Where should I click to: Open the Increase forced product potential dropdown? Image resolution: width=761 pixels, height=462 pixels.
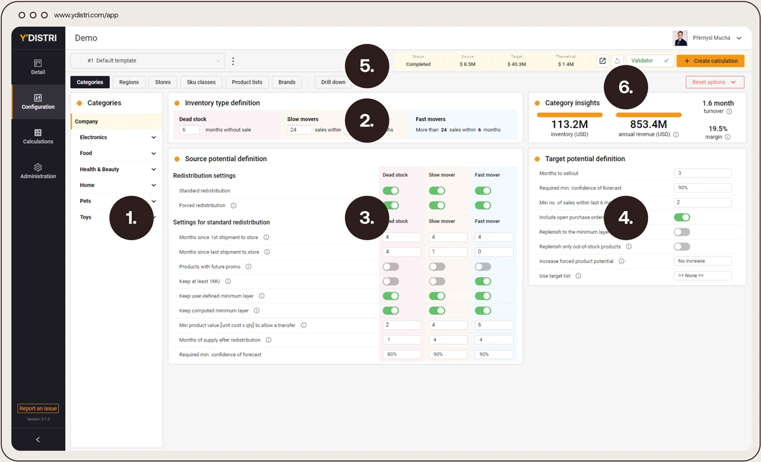pyautogui.click(x=703, y=261)
